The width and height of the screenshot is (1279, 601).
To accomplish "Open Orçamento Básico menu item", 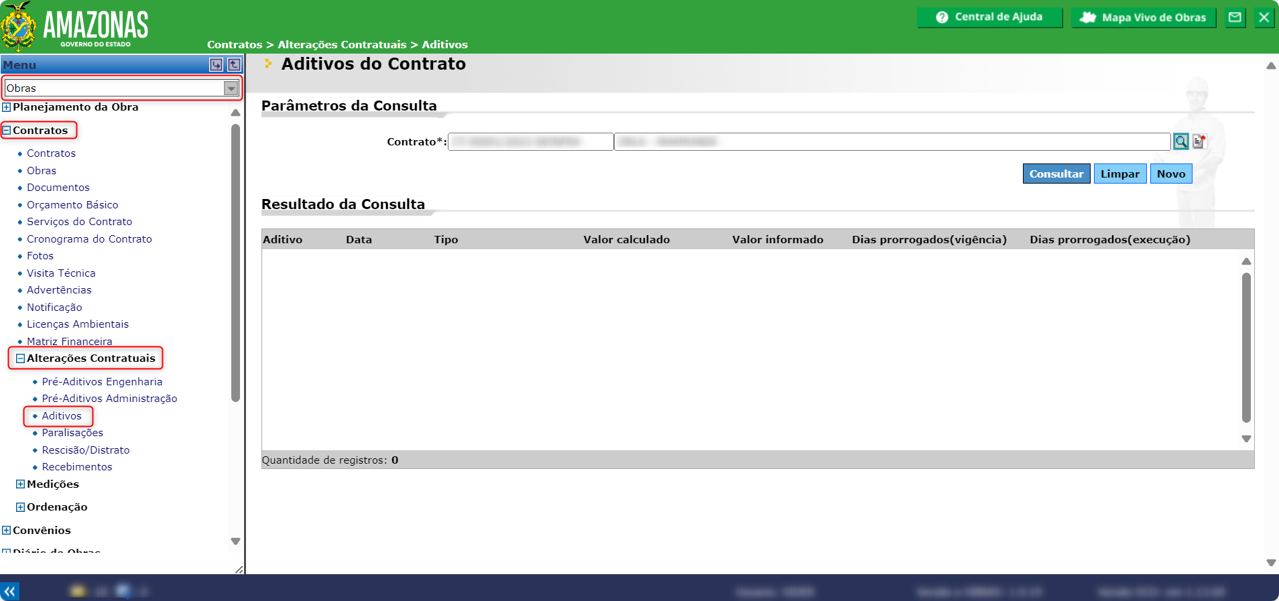I will point(72,205).
